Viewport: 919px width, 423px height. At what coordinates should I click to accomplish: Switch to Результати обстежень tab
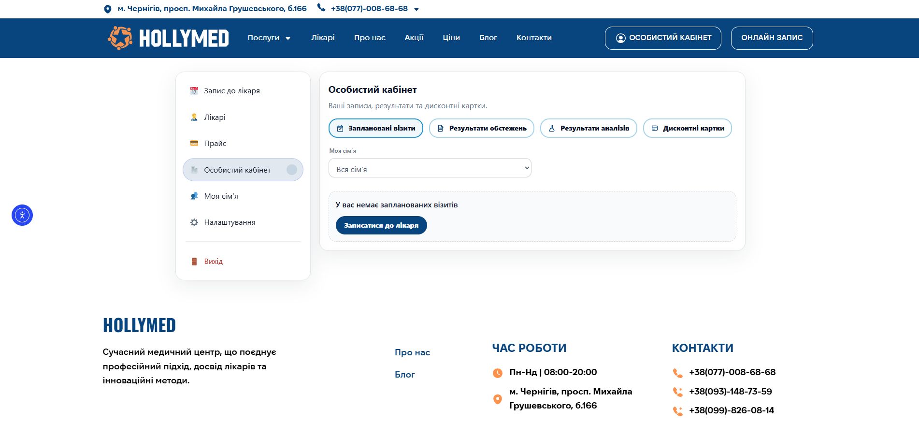481,128
